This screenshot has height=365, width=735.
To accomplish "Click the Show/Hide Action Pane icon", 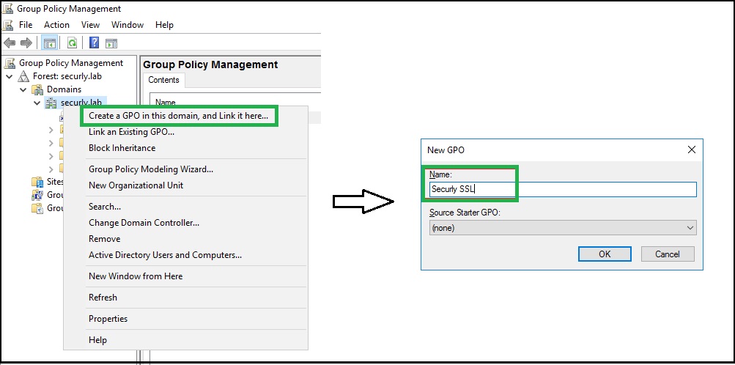I will tap(111, 43).
